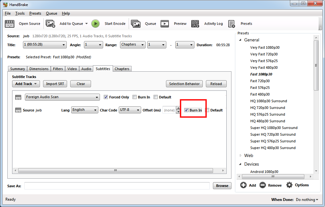Open the end chapter dropdown
325x207 pixels.
click(185, 45)
